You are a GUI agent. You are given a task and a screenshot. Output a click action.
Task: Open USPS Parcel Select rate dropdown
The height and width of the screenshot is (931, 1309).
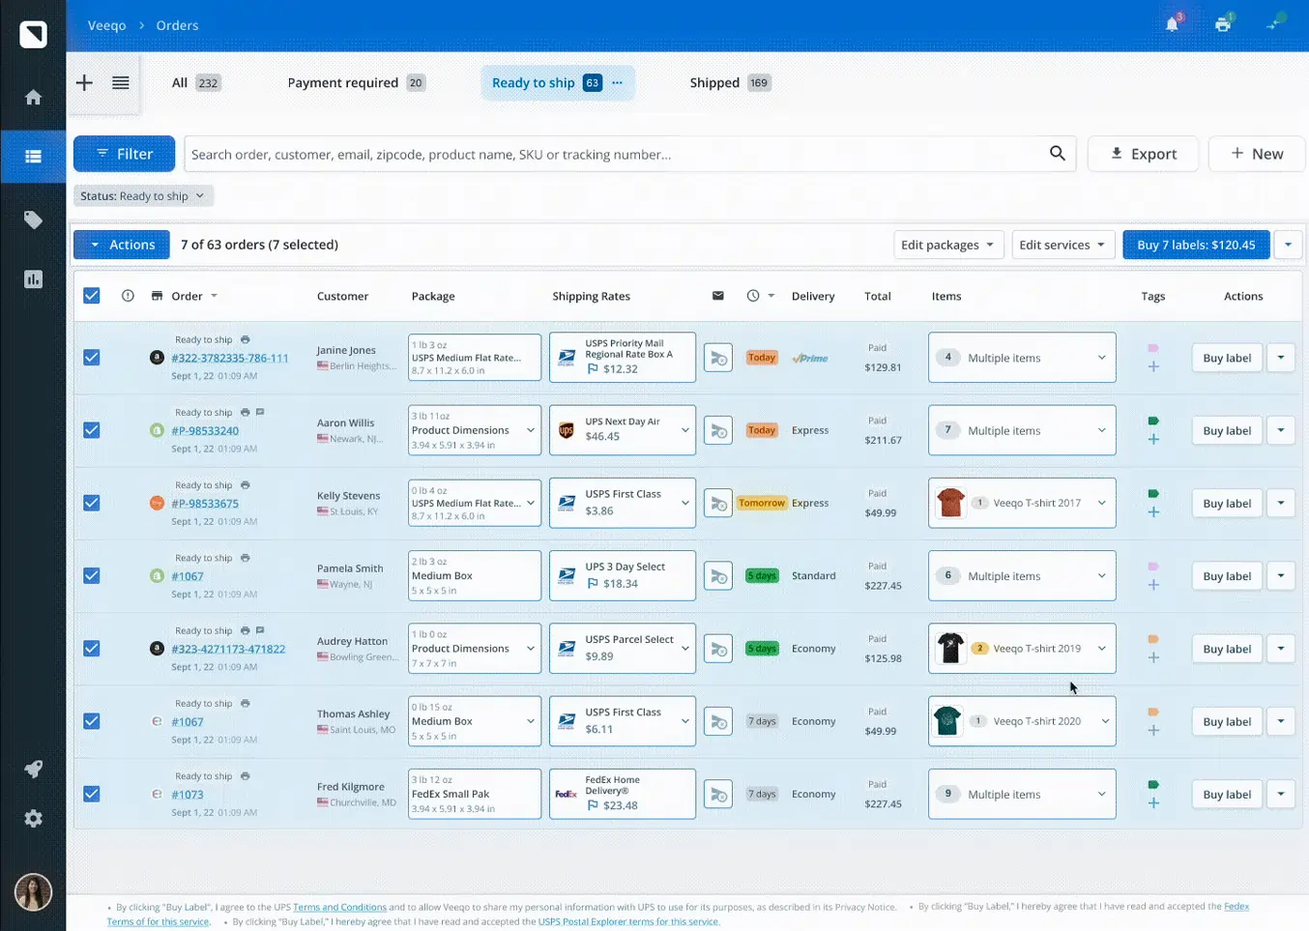pos(623,649)
